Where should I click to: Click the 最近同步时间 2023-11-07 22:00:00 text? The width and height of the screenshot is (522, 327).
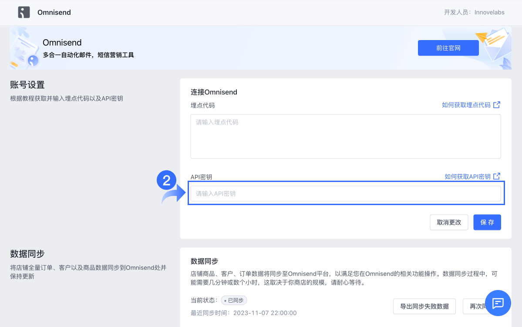[243, 313]
